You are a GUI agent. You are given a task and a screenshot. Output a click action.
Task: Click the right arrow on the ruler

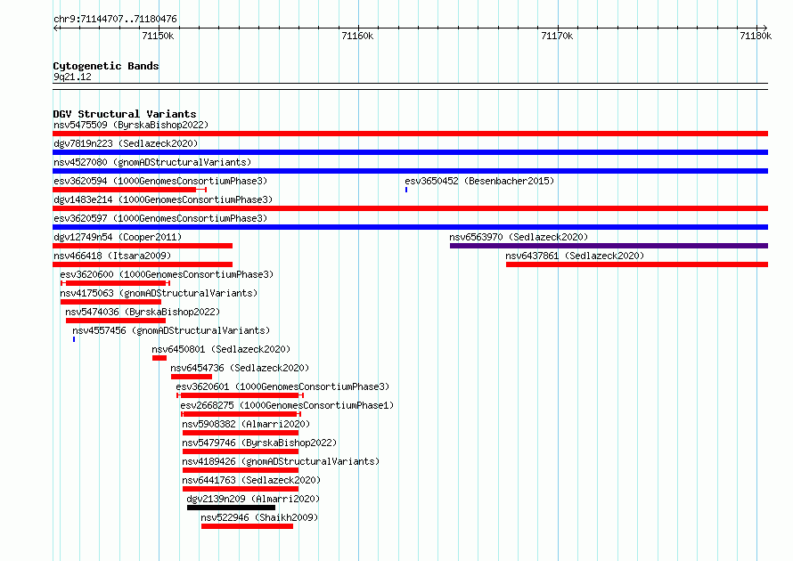[764, 28]
